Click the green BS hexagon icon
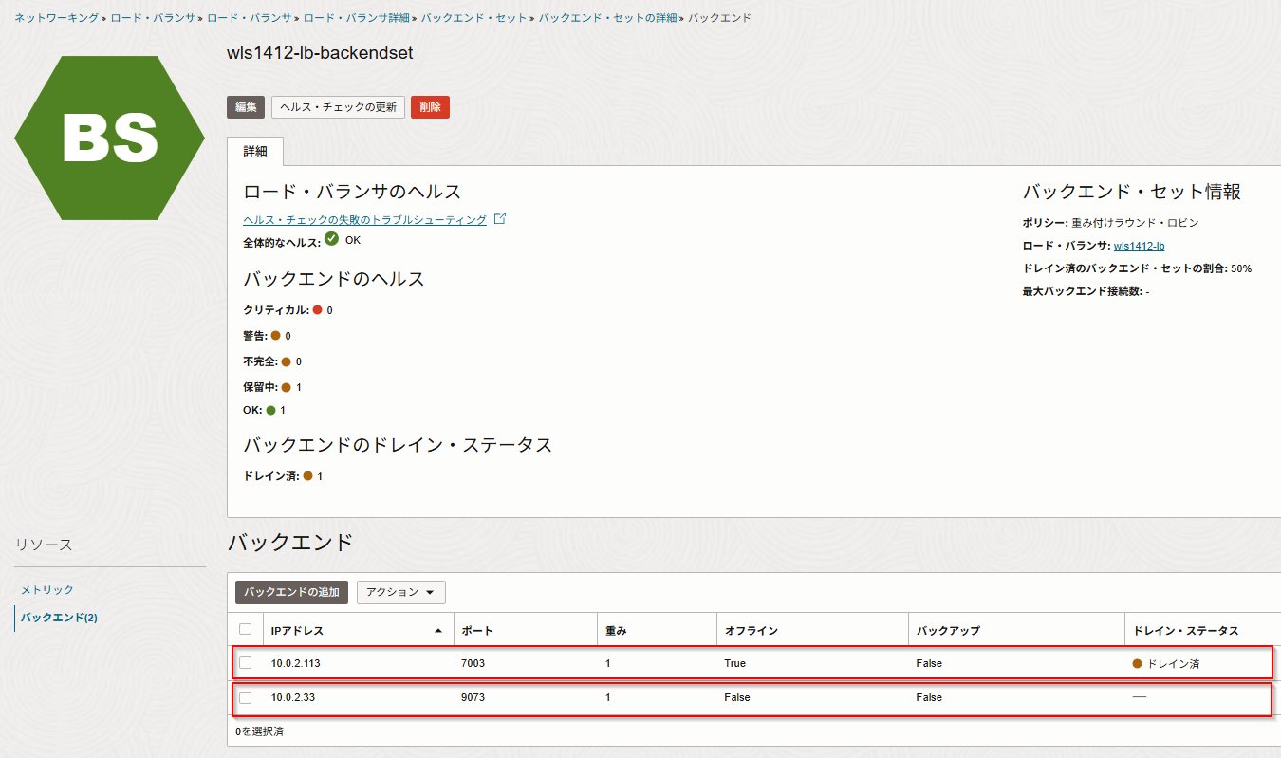The height and width of the screenshot is (758, 1281). 109,138
